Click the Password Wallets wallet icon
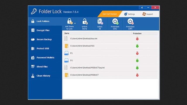This screenshot has height=105, width=187. point(33,58)
